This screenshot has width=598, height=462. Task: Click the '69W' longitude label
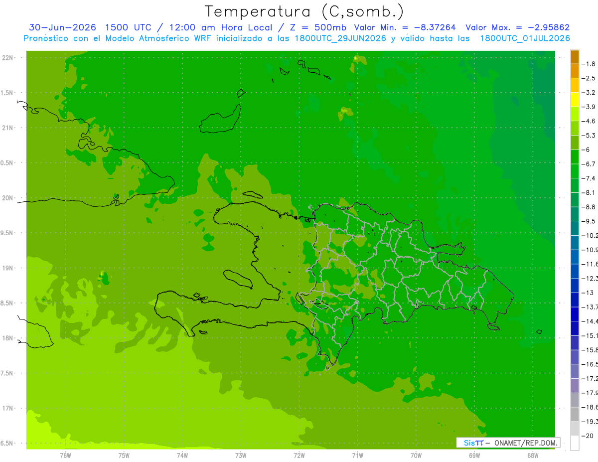pos(474,455)
